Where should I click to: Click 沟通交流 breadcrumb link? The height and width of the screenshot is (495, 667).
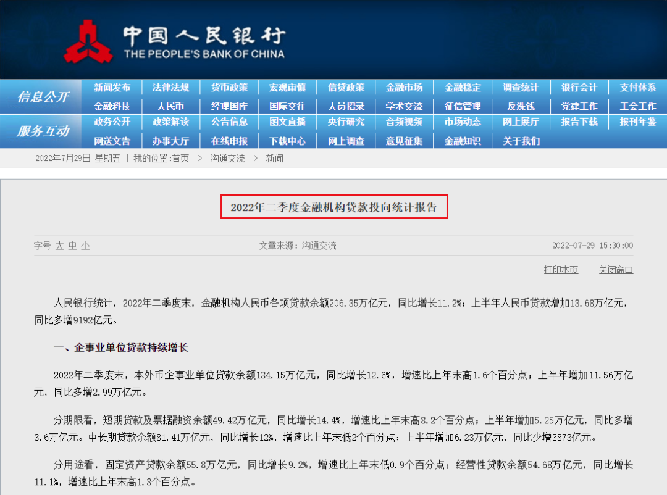[227, 159]
